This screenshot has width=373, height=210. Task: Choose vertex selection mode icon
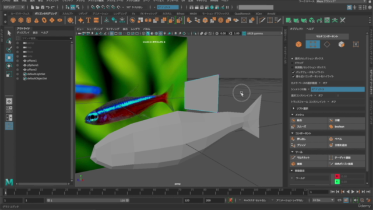[x=312, y=44]
